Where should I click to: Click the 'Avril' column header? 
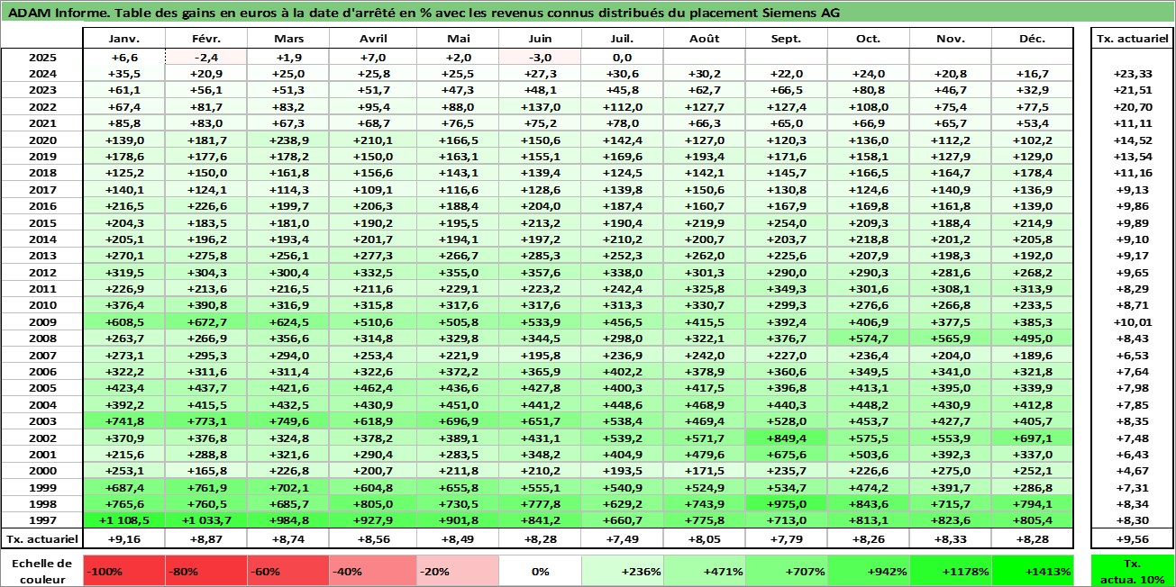[x=372, y=39]
